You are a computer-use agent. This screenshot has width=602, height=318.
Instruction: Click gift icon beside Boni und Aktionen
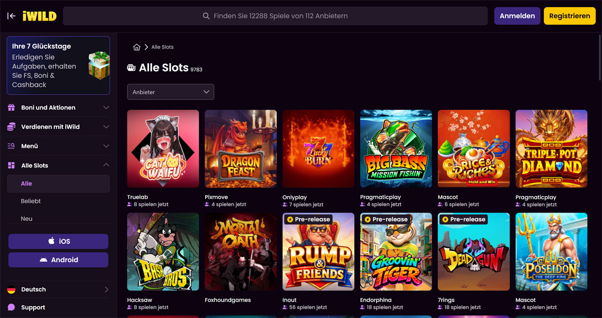[x=12, y=107]
